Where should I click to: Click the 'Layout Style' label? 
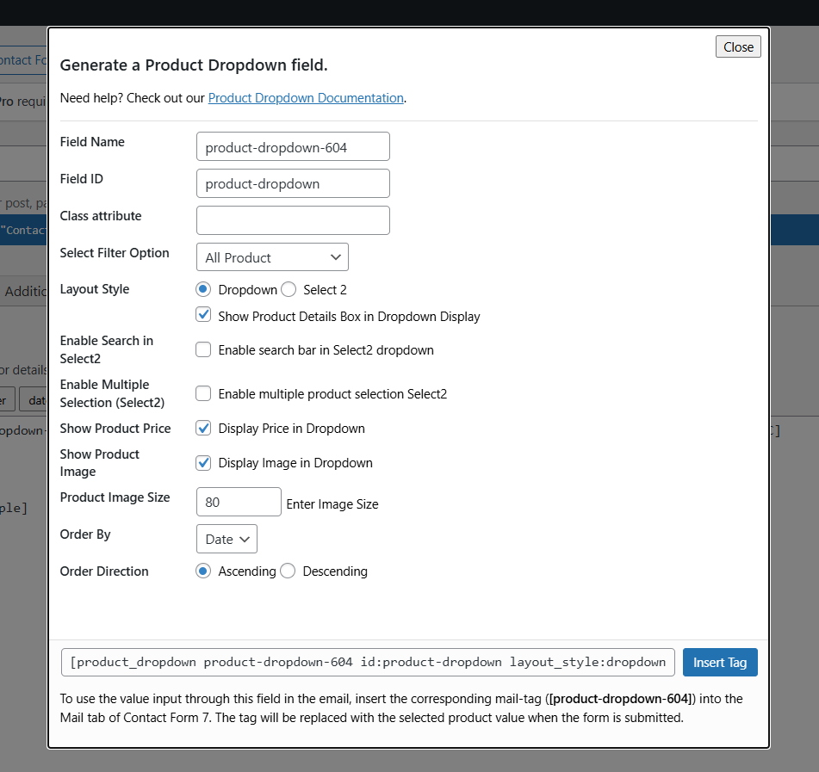(95, 289)
